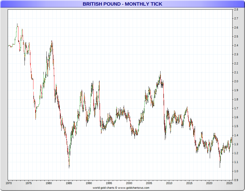Click the '2025' x-axis year label
Image resolution: width=245 pixels, height=191 pixels.
click(229, 183)
